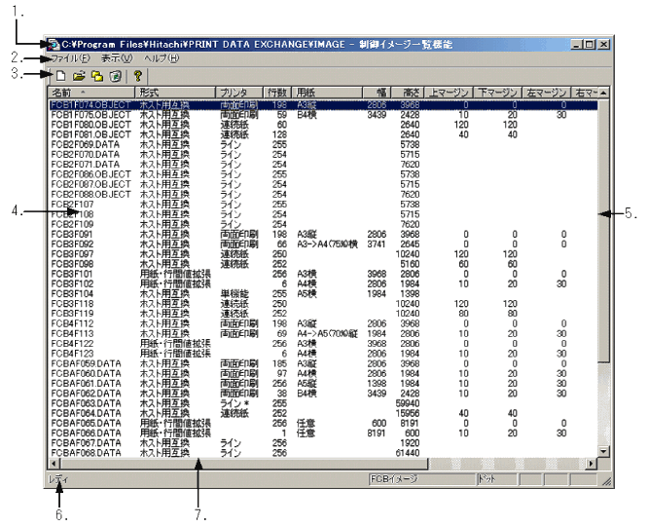
Task: Click the Open folder toolbar icon
Action: pos(78,75)
